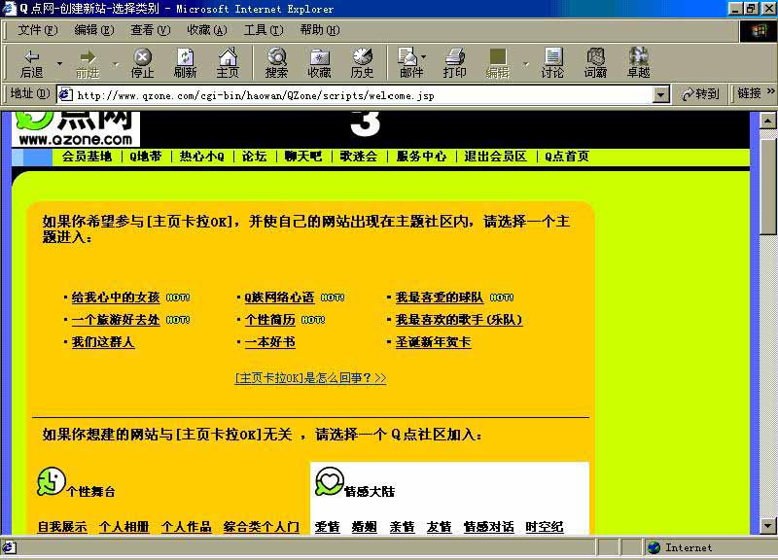Go to Q点首页 link

(x=567, y=157)
